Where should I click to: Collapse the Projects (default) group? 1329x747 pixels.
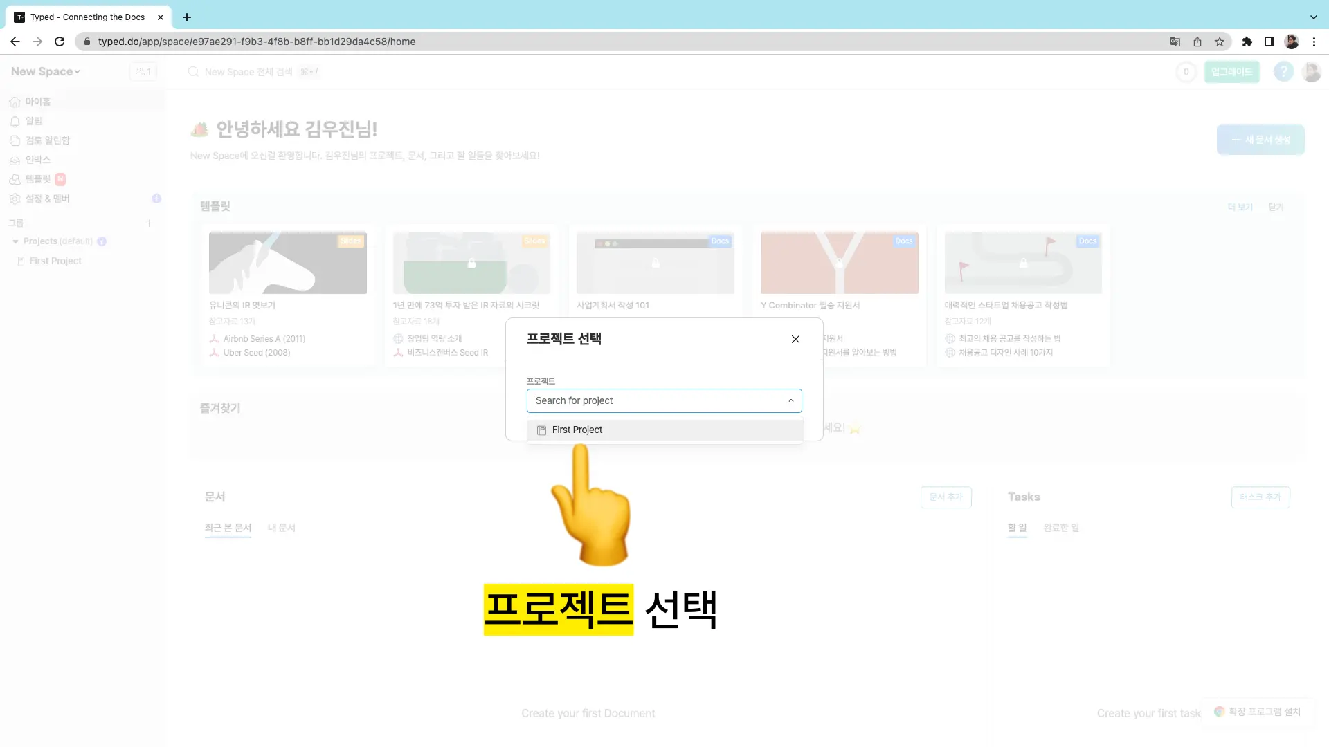point(15,241)
